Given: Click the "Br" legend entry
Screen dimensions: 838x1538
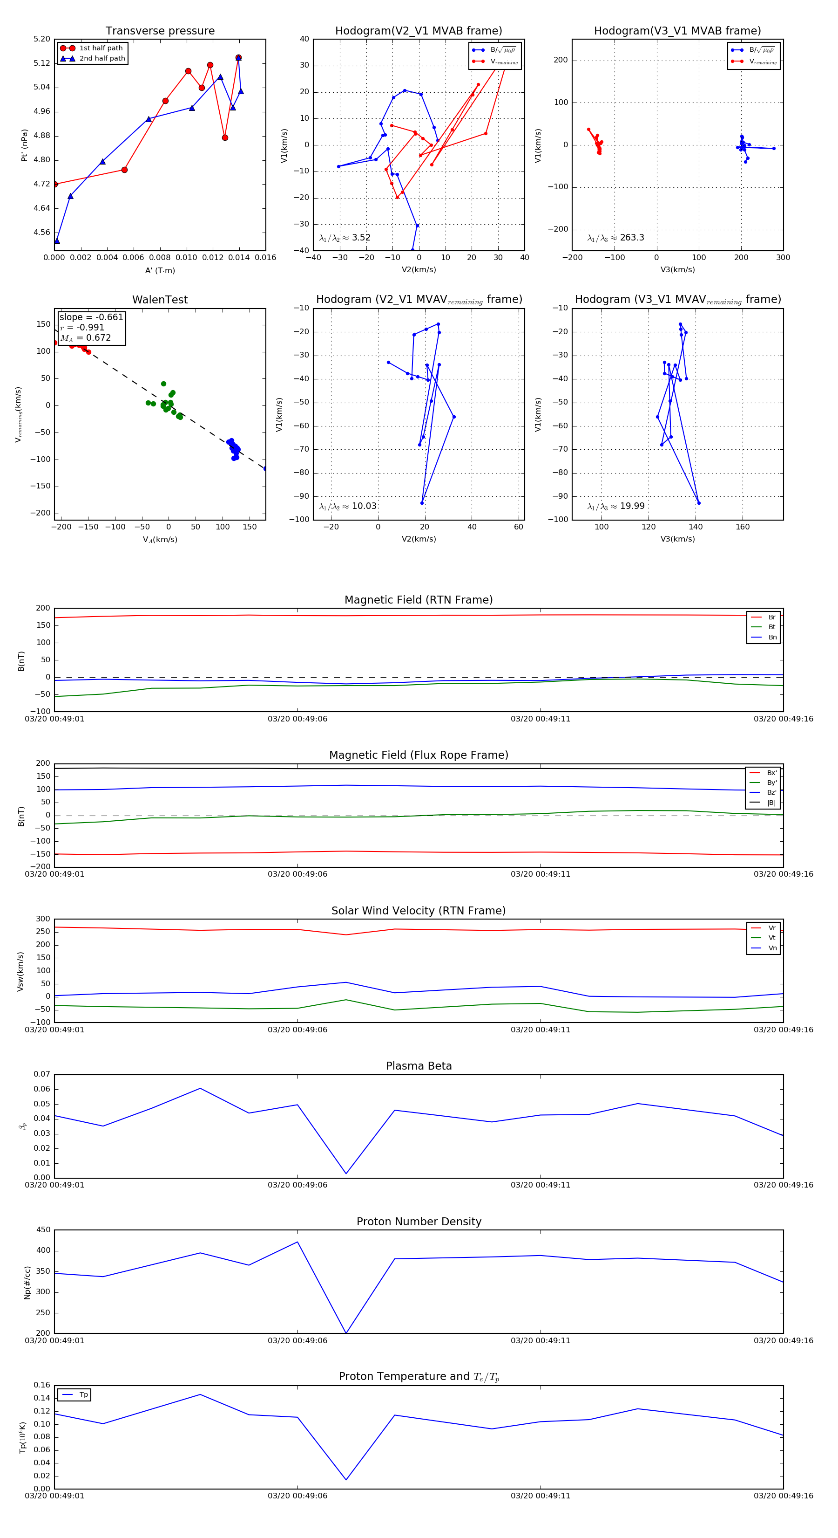Looking at the screenshot, I should pyautogui.click(x=764, y=618).
